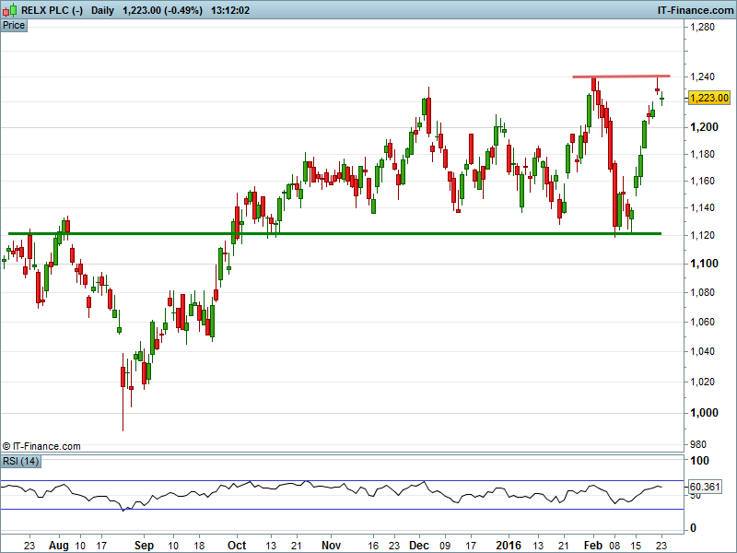Click the 980 price axis label
The image size is (737, 553).
point(697,444)
